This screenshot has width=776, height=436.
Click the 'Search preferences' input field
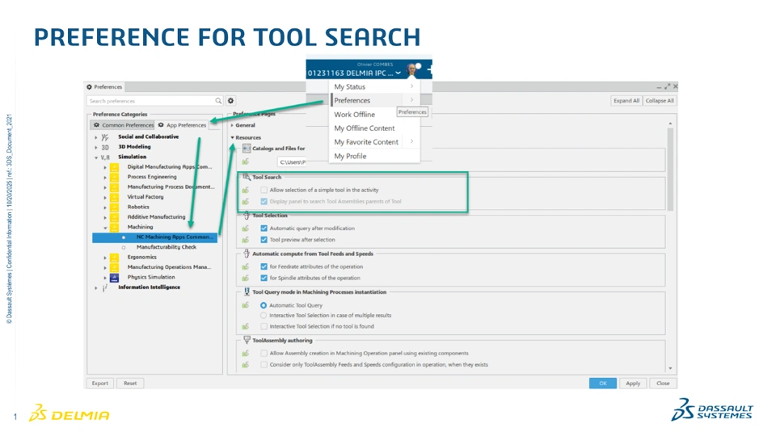click(150, 101)
